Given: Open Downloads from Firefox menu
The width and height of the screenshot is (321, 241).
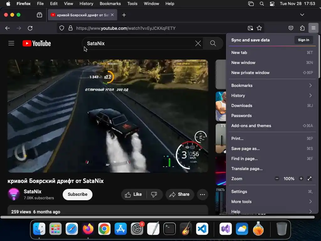Looking at the screenshot, I should pyautogui.click(x=272, y=105).
